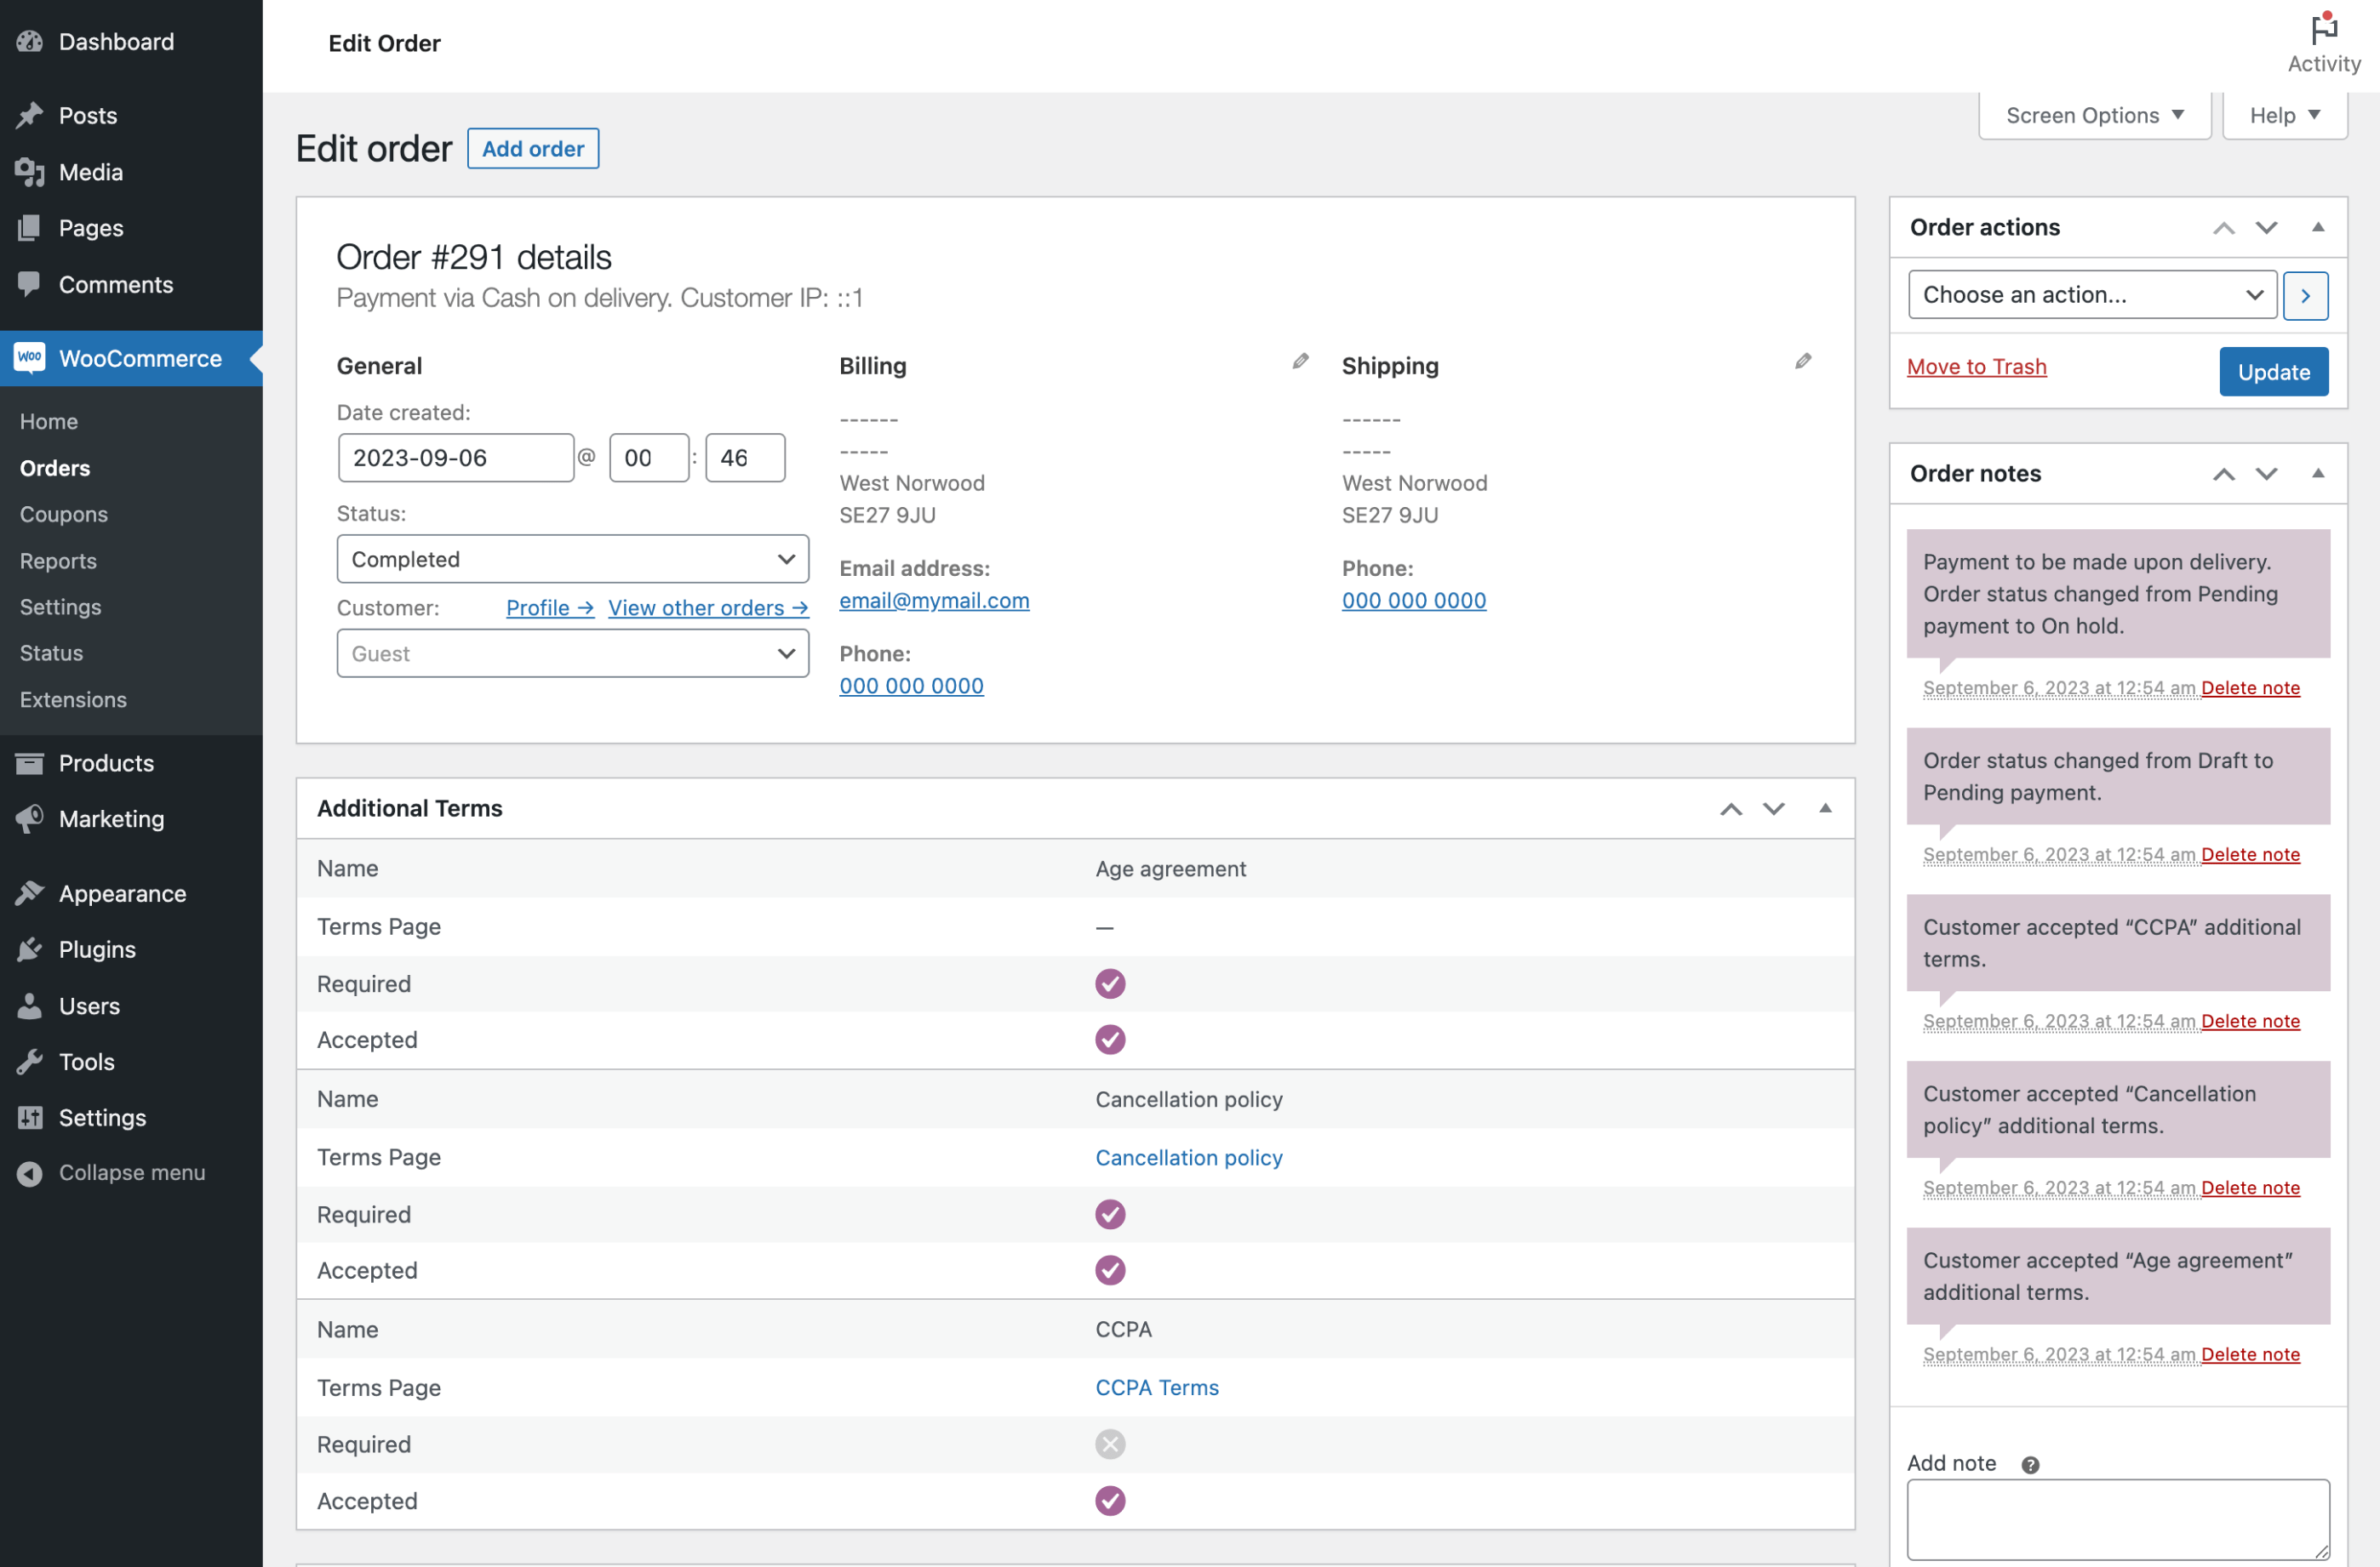Image resolution: width=2380 pixels, height=1567 pixels.
Task: Click the Marketing megaphone icon
Action: pos(30,818)
